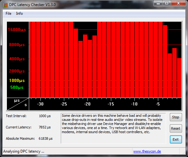Click the Analysing DPC latency status text

tap(23, 151)
